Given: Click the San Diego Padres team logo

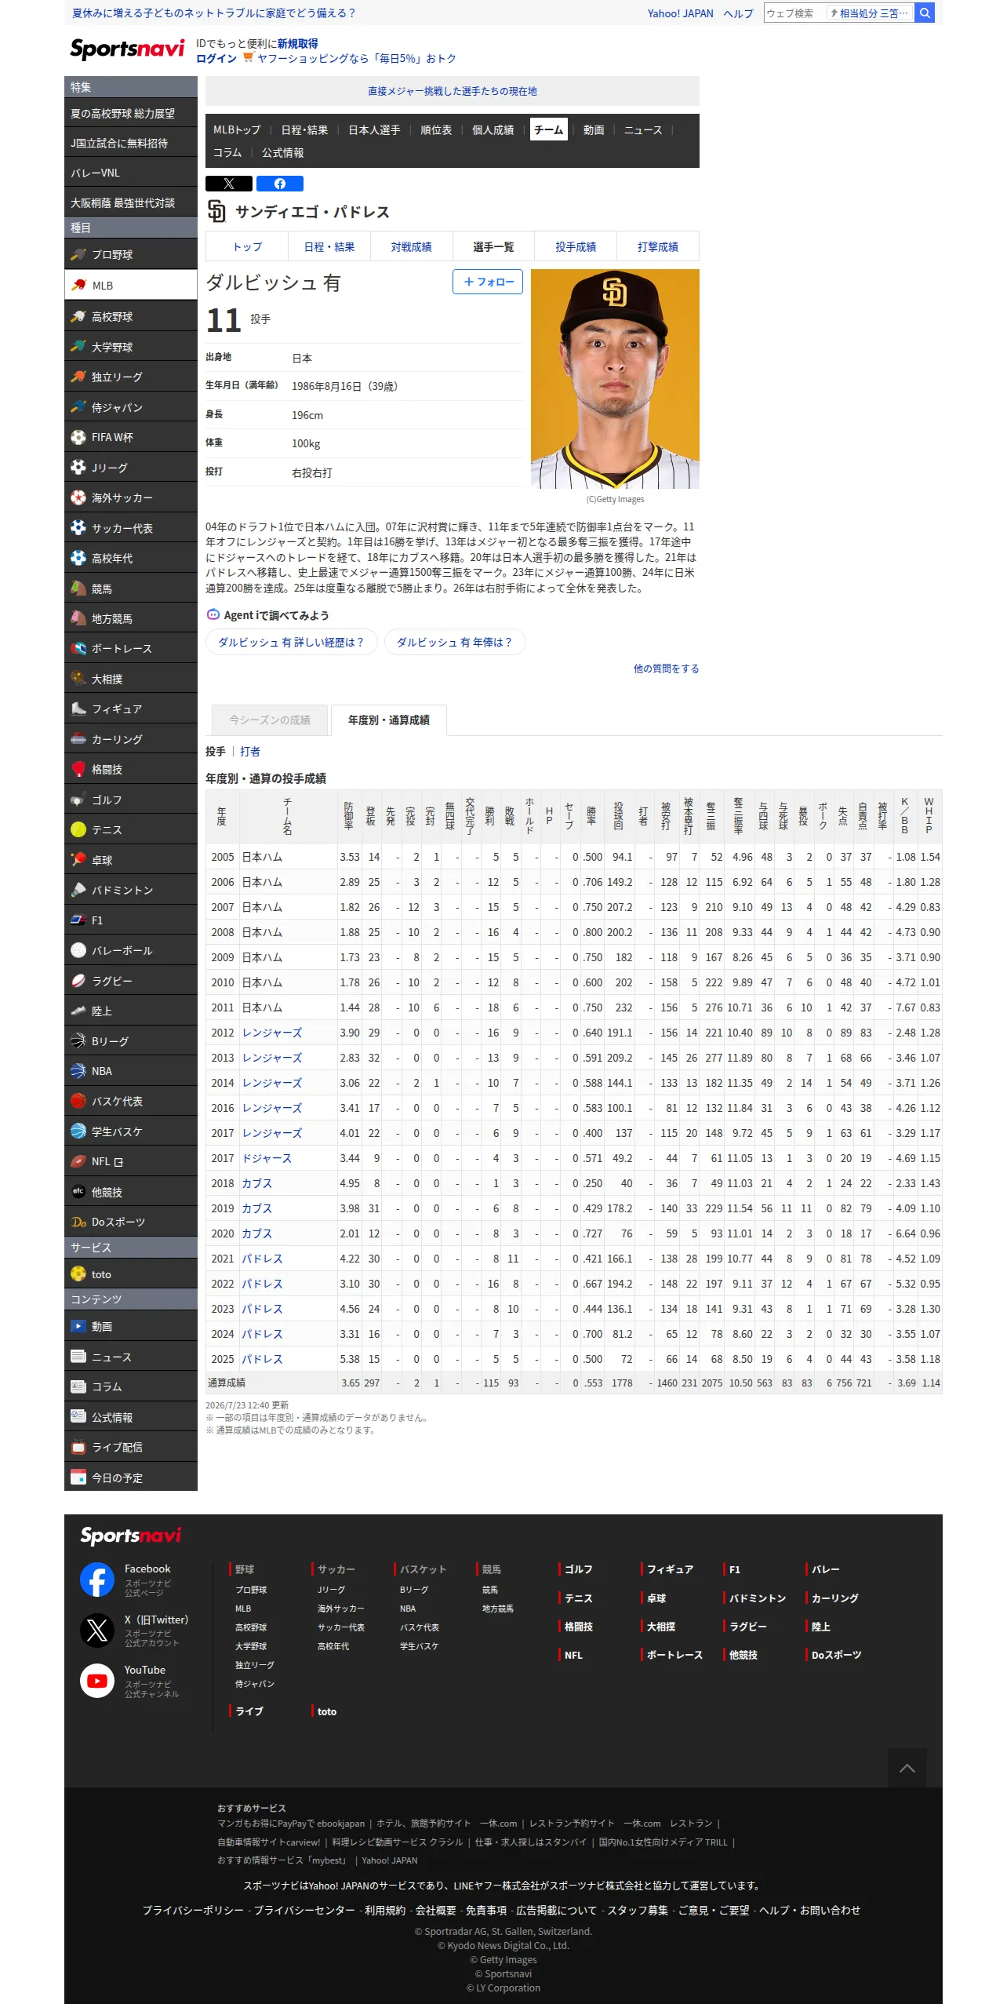Looking at the screenshot, I should 216,211.
